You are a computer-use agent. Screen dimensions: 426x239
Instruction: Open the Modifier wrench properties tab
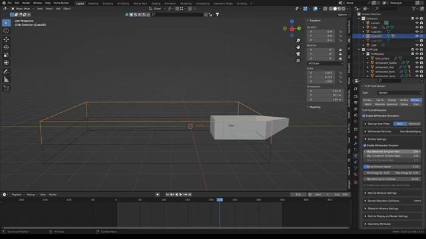click(x=355, y=143)
